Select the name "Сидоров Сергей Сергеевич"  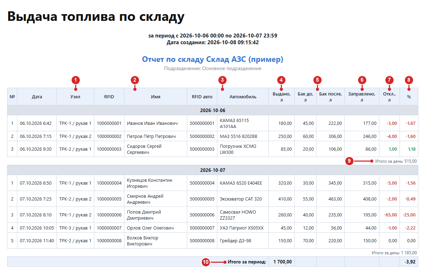144,149
